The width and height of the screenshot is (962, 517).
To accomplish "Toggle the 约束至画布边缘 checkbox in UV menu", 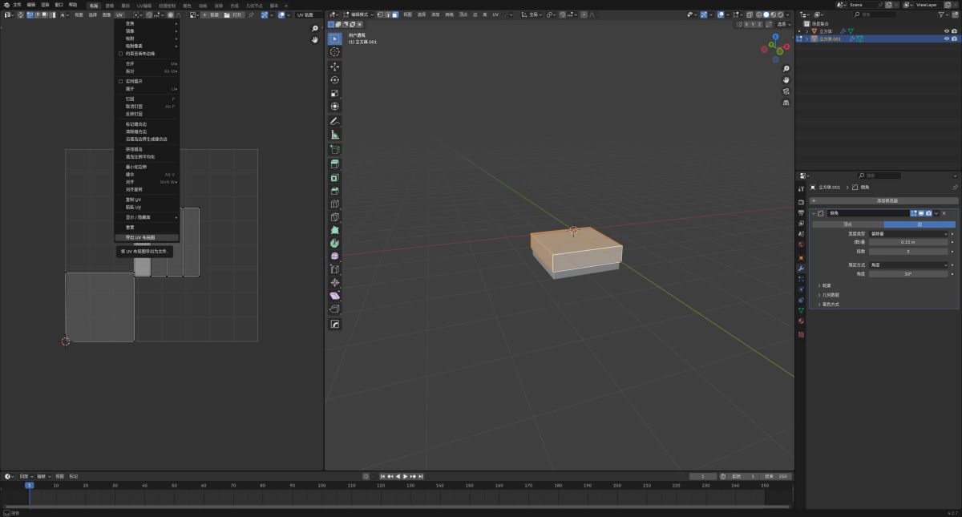I will click(121, 54).
